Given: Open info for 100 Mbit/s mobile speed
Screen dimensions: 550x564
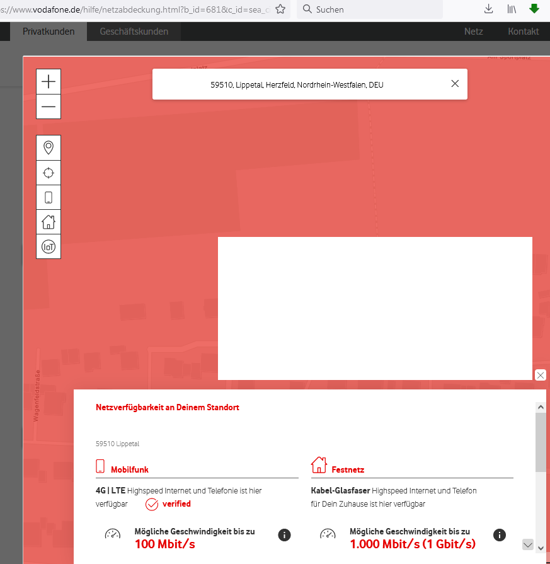Looking at the screenshot, I should [284, 535].
